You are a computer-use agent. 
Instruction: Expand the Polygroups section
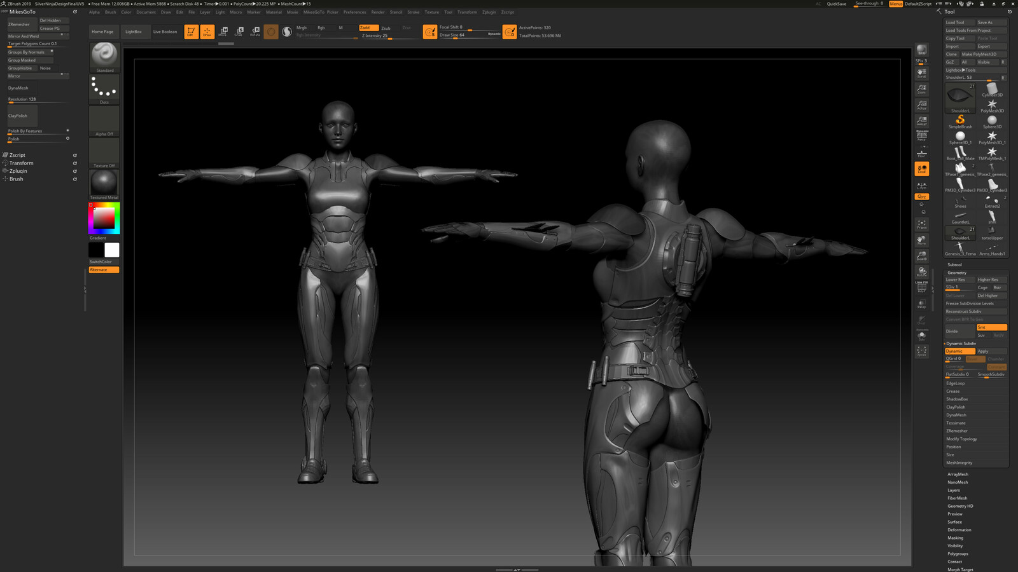tap(958, 554)
